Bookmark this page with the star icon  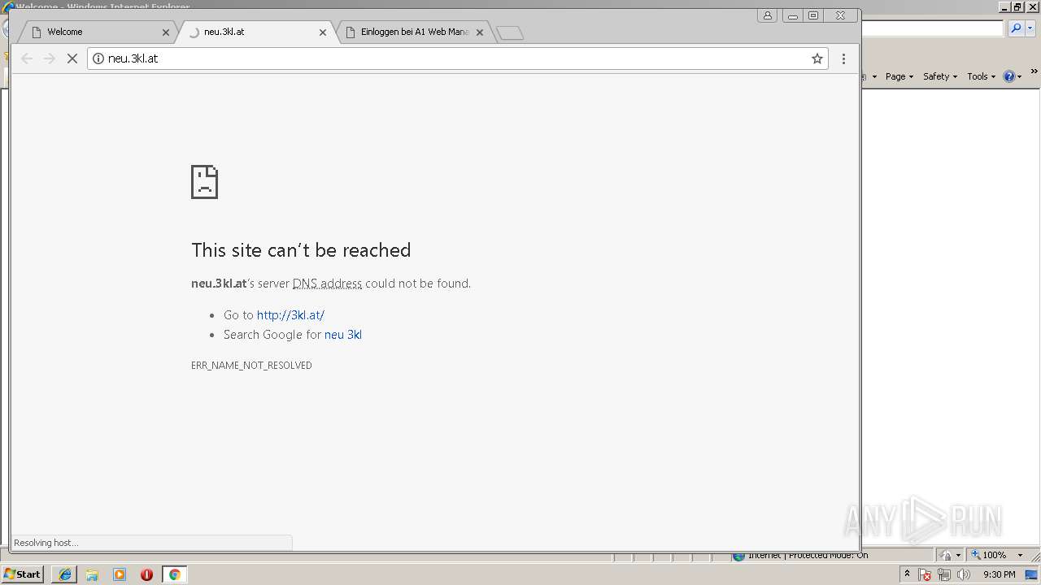(817, 58)
